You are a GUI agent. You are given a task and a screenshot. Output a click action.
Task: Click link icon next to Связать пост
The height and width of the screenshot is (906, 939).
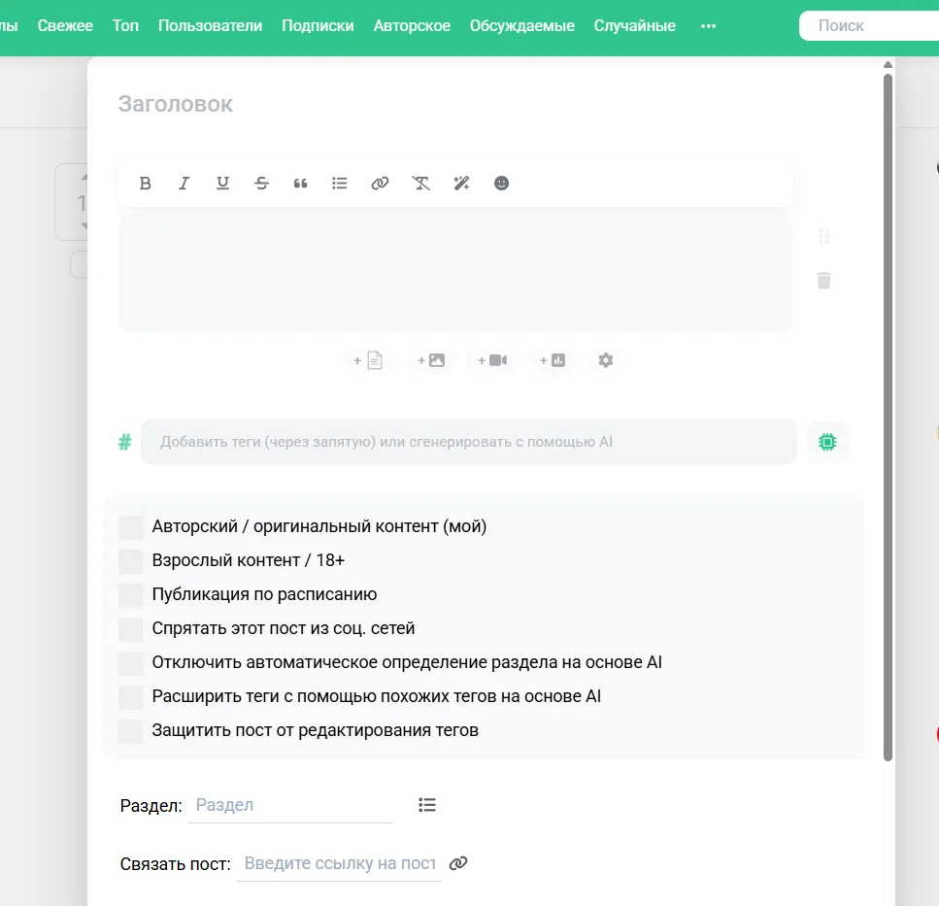pos(458,863)
